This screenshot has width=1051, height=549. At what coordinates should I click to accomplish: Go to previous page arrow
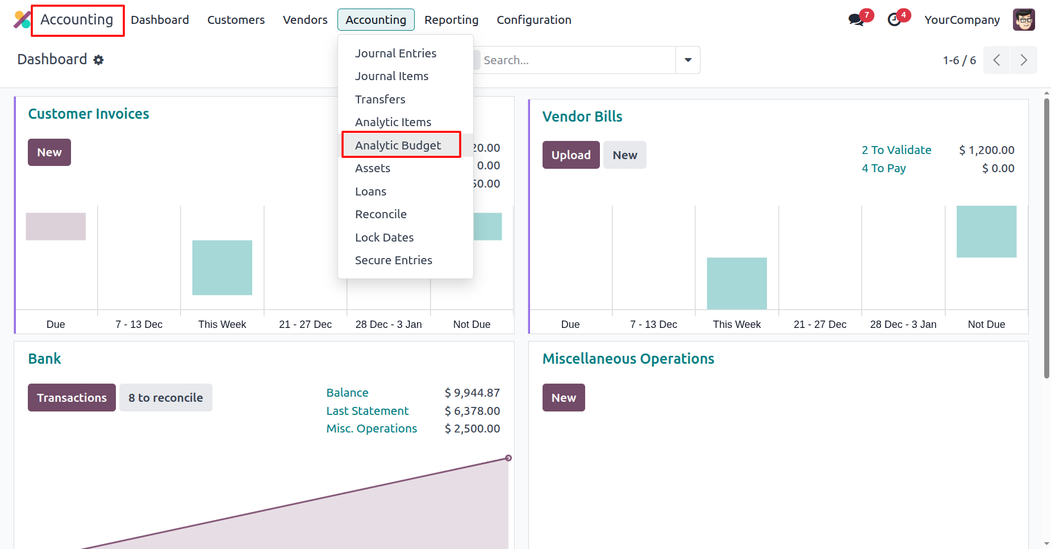click(996, 60)
